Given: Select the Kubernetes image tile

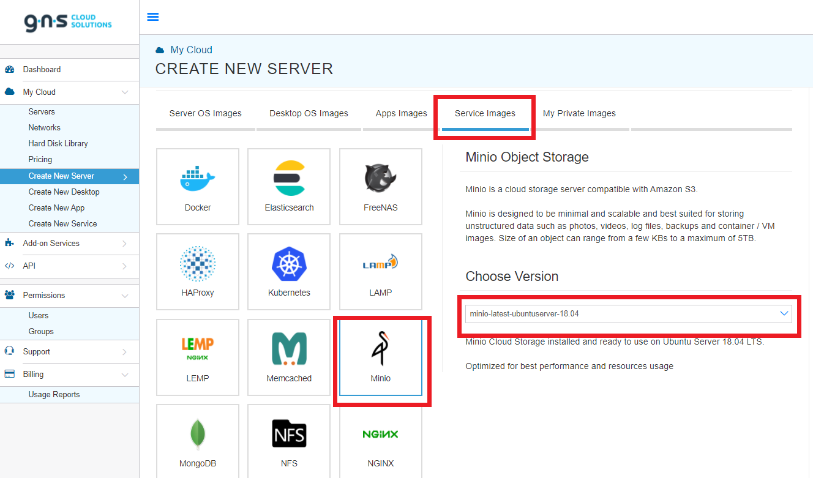Looking at the screenshot, I should coord(289,272).
